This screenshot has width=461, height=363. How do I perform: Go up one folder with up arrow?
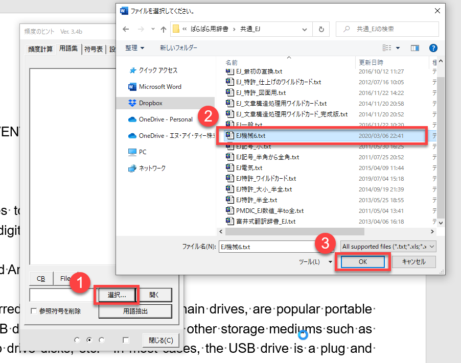pos(163,29)
